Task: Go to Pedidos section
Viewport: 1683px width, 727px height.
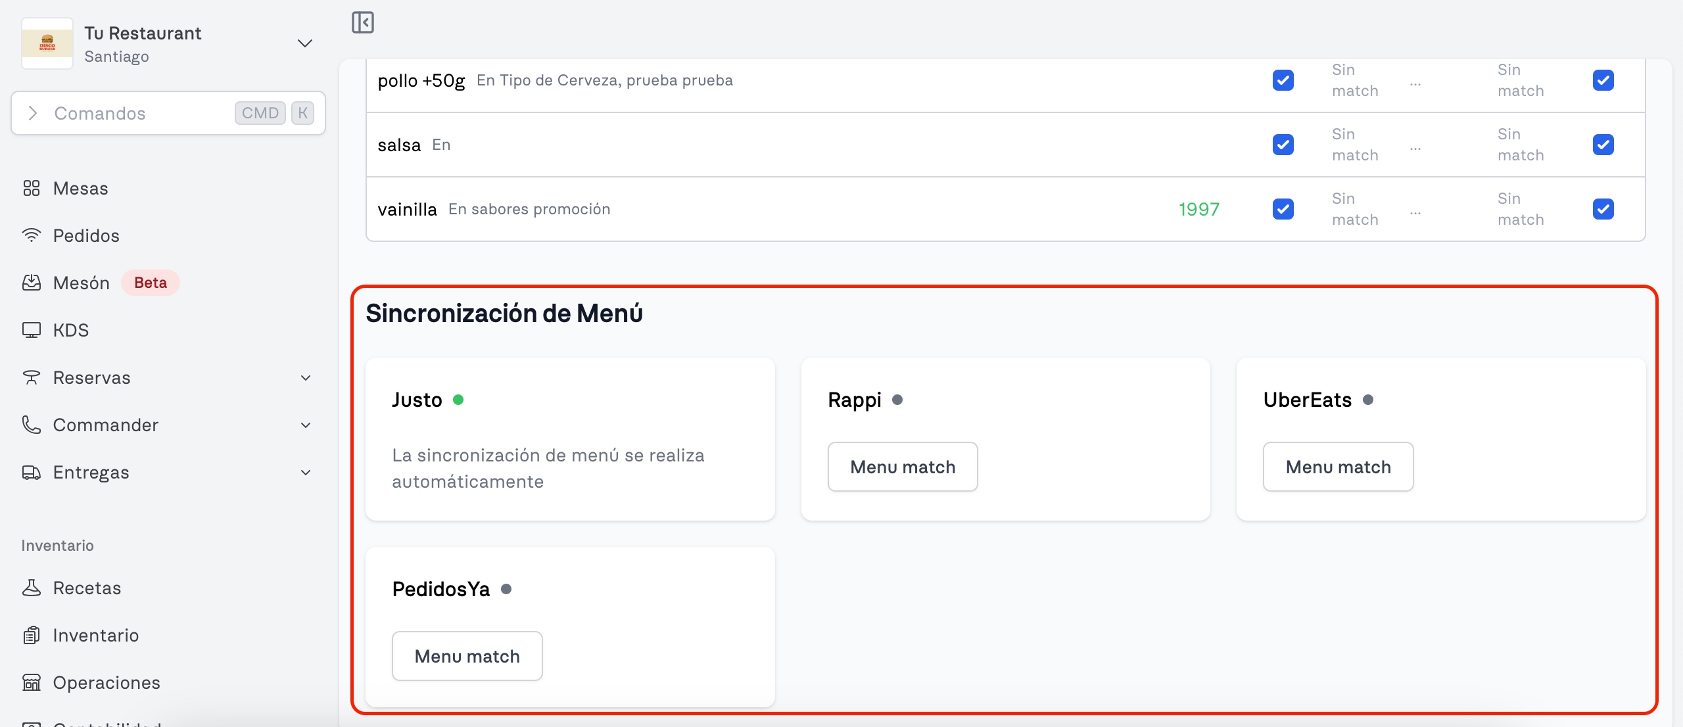Action: tap(86, 236)
